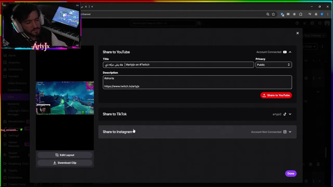The width and height of the screenshot is (333, 187).
Task: Open a new browser tab with plus
Action: 92,6
